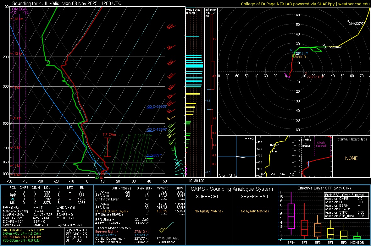371x246 pixels.
Task: Click the SUPERCELL column header in SARS
Action: click(x=209, y=197)
